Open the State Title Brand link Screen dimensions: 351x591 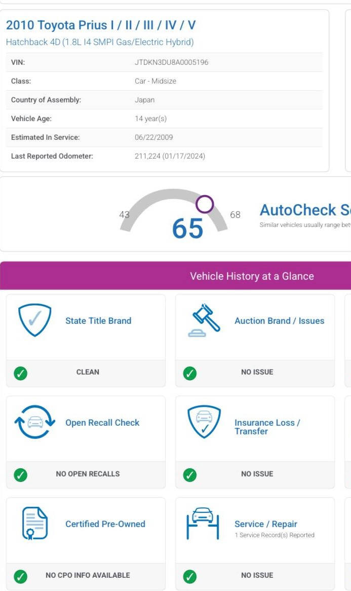pos(98,321)
